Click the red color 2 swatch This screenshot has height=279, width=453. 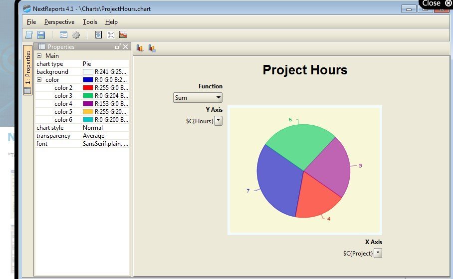coord(88,88)
